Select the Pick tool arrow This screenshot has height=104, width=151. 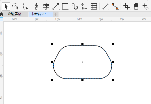6,6
